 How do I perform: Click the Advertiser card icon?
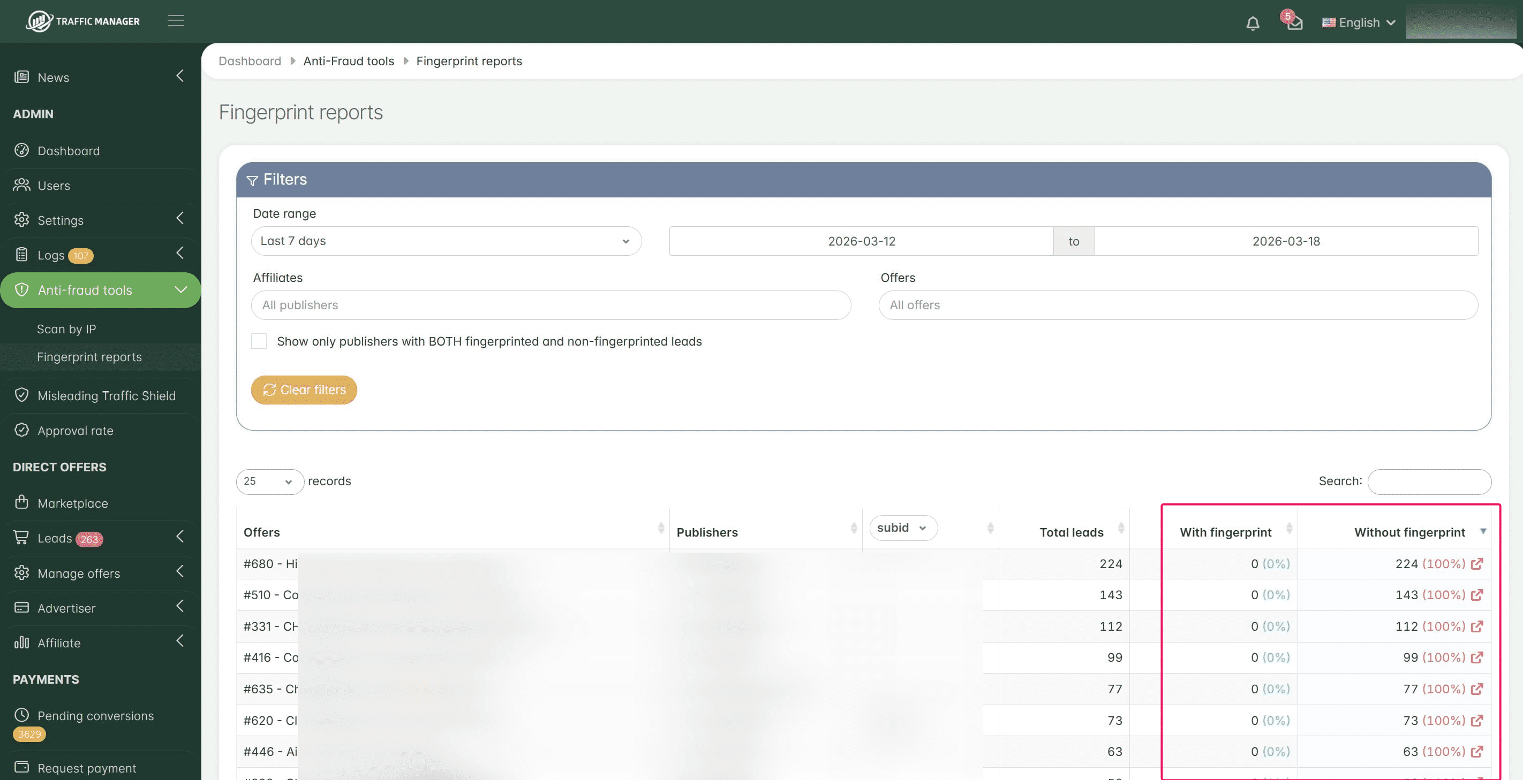tap(21, 607)
